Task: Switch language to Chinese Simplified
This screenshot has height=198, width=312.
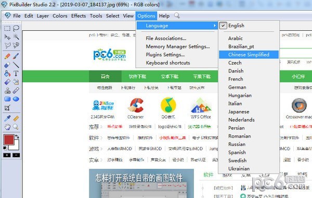Action: 249,55
